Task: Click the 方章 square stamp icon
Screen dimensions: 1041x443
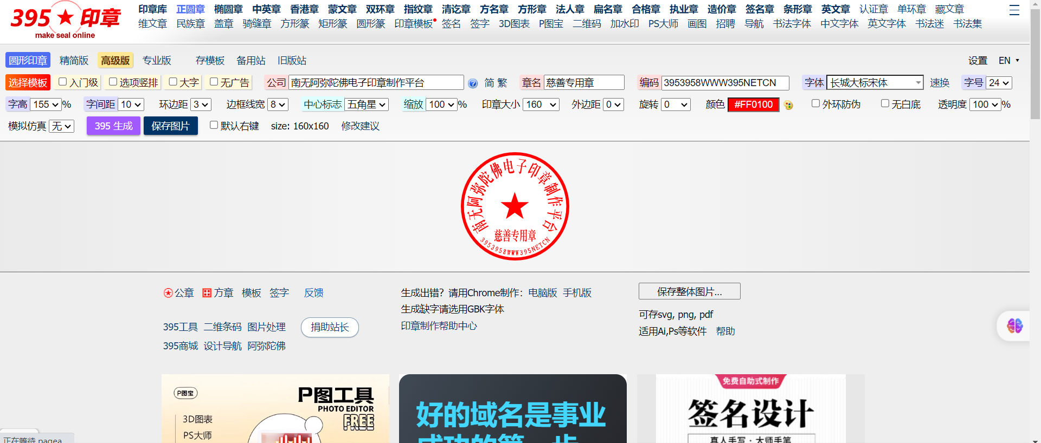Action: click(x=207, y=293)
